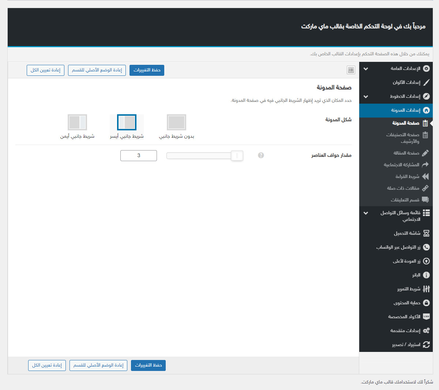Click the expand-all-sections icon in the top toolbar
The height and width of the screenshot is (390, 439).
pyautogui.click(x=351, y=70)
